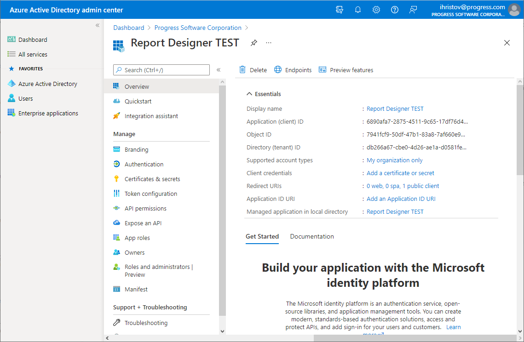
Task: Navigate to Dashboard via breadcrumb
Action: point(129,28)
